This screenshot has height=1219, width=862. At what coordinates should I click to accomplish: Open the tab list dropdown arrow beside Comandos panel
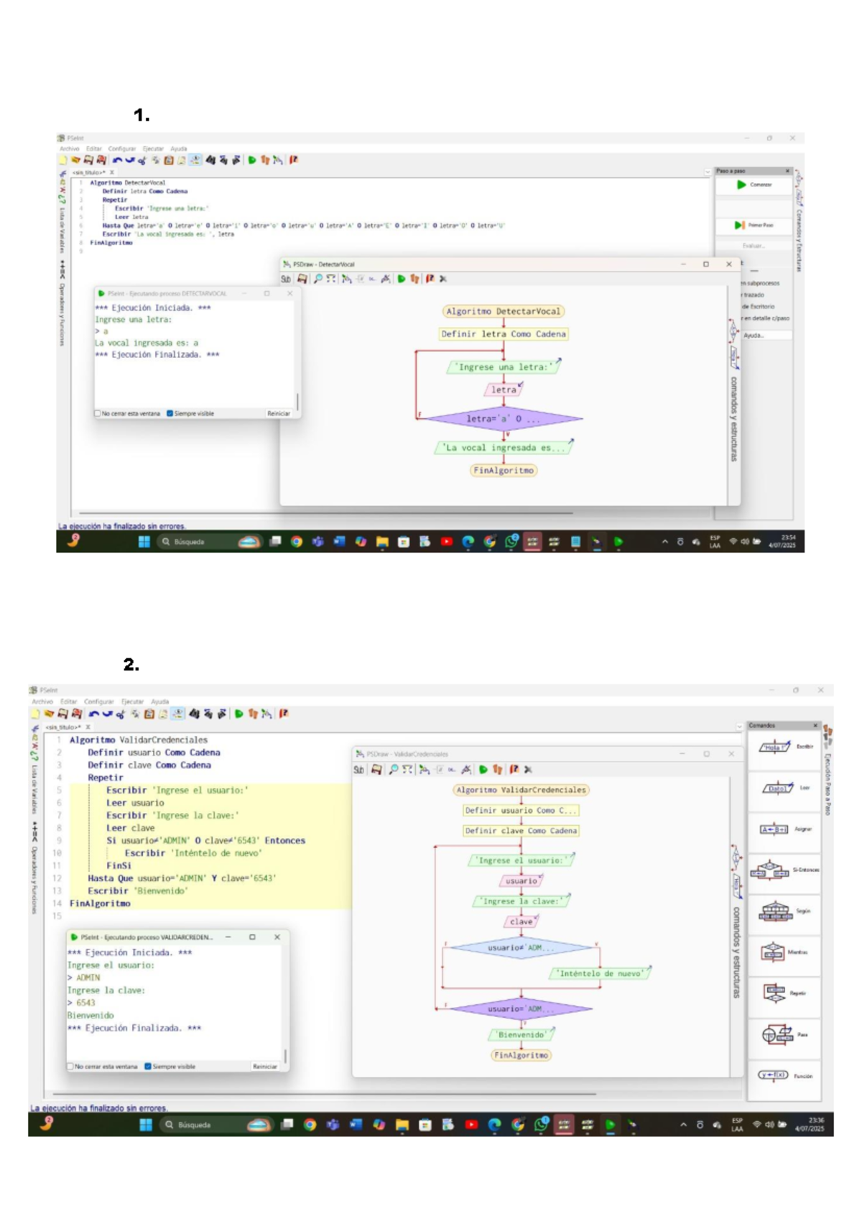click(x=739, y=727)
